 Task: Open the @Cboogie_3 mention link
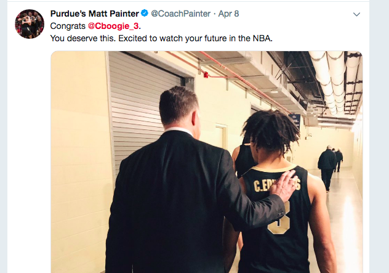(x=113, y=26)
